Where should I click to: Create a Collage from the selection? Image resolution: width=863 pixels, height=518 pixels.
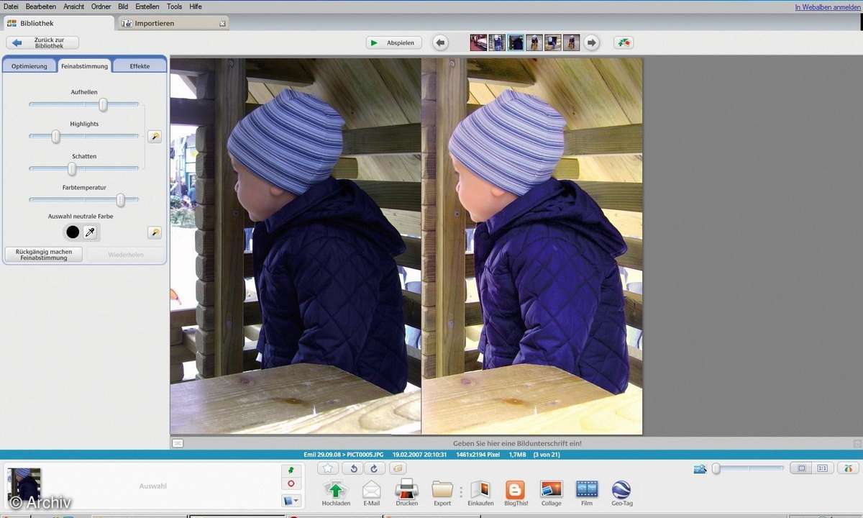click(551, 490)
